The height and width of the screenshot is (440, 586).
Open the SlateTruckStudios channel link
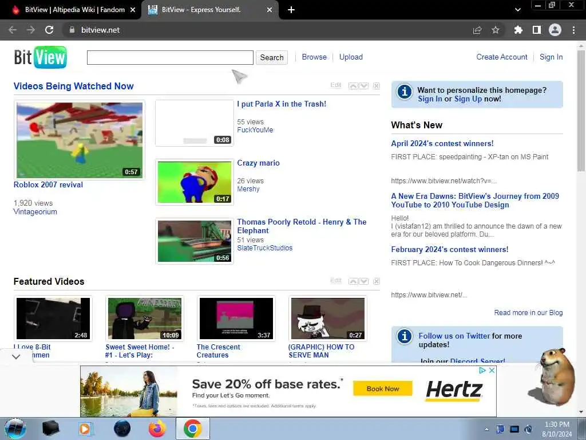[x=264, y=247]
